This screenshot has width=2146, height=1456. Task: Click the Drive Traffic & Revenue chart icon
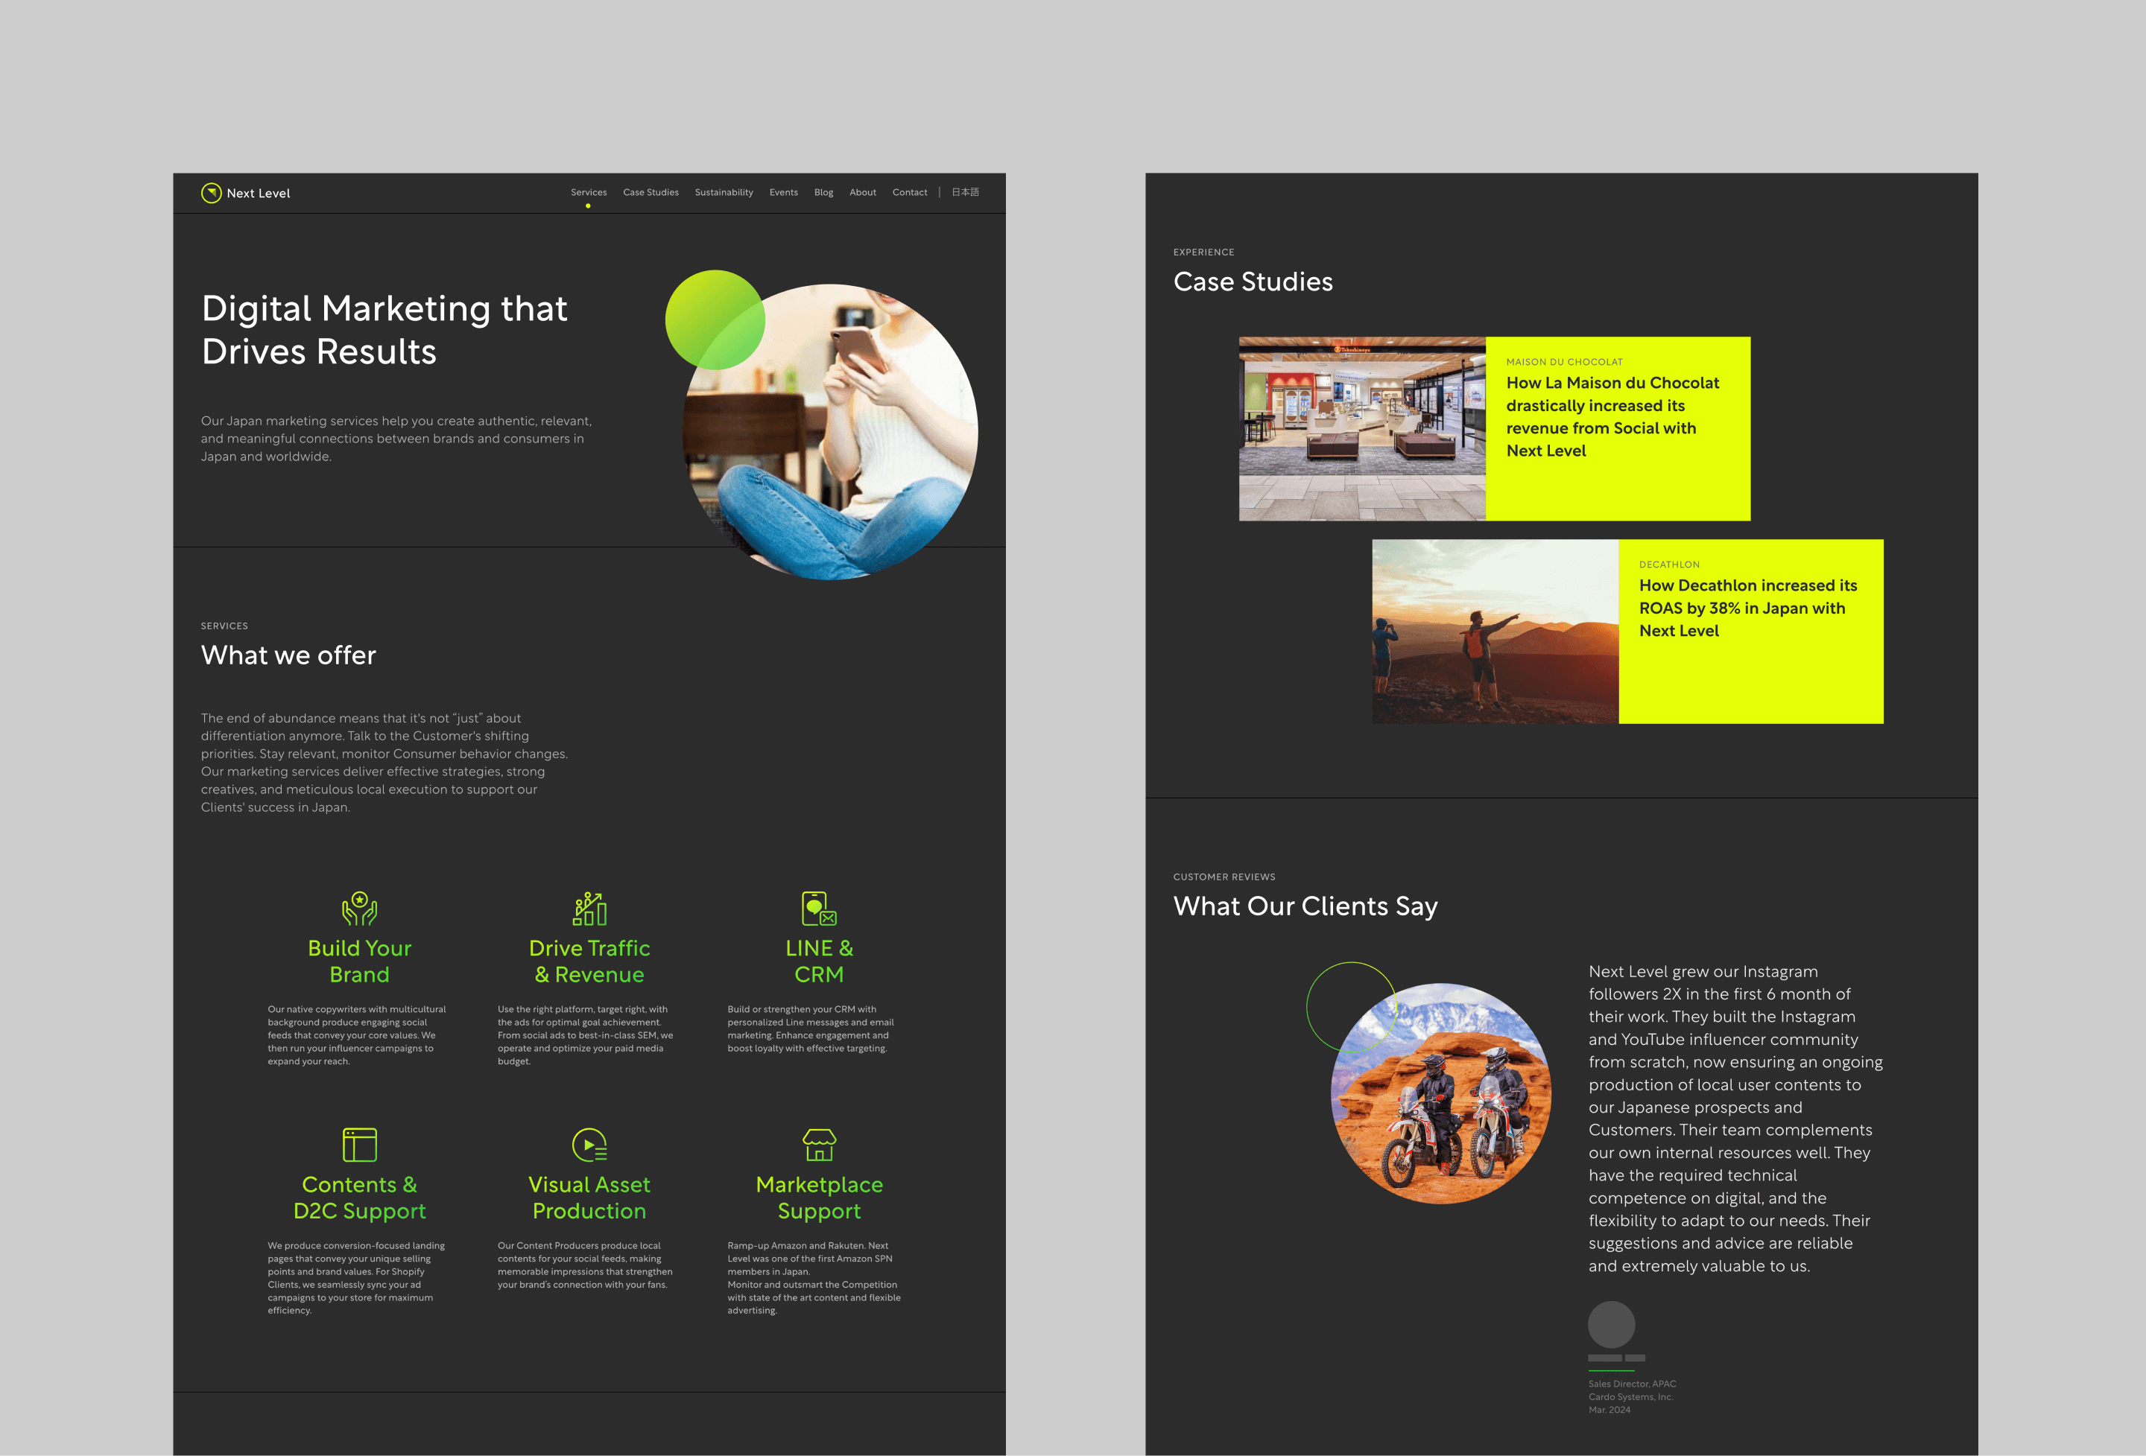(589, 909)
